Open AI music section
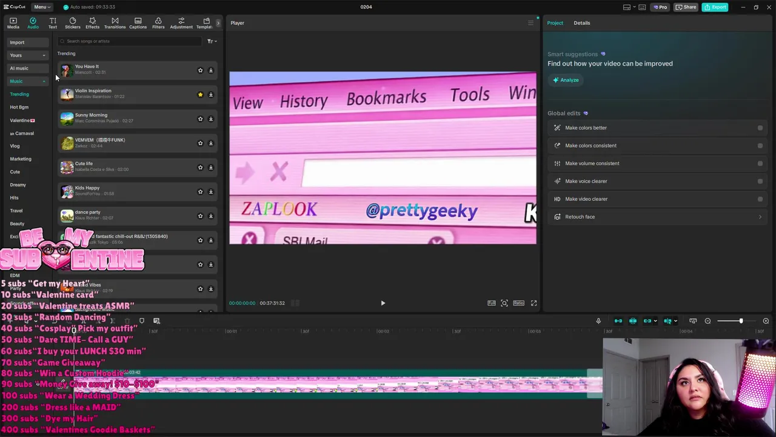Viewport: 776px width, 437px height. (27, 69)
